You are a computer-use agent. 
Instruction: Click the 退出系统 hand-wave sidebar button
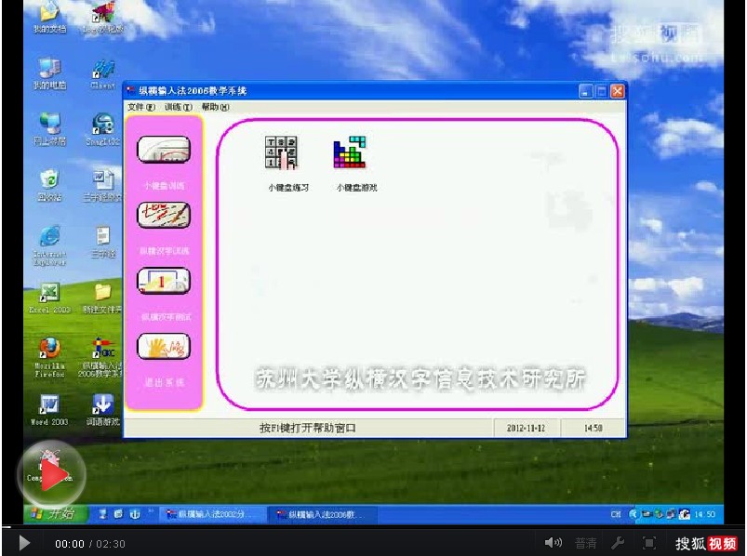[x=164, y=346]
